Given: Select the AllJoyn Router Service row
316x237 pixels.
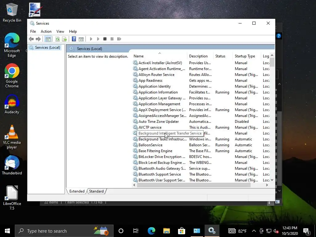Looking at the screenshot, I should 156,75.
